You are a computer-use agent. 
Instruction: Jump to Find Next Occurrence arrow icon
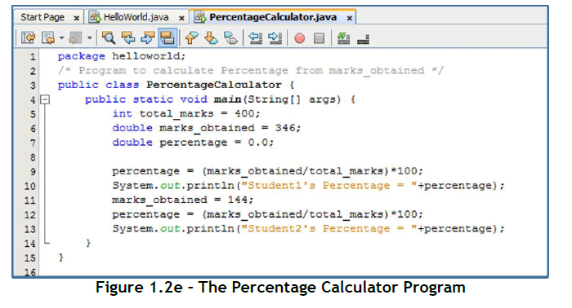pos(147,37)
